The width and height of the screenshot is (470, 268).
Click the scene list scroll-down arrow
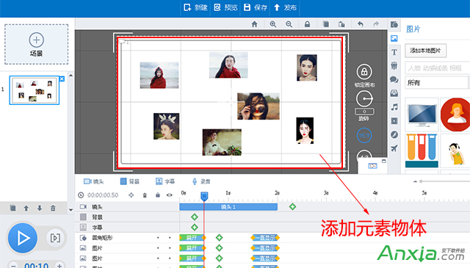[x=70, y=210]
